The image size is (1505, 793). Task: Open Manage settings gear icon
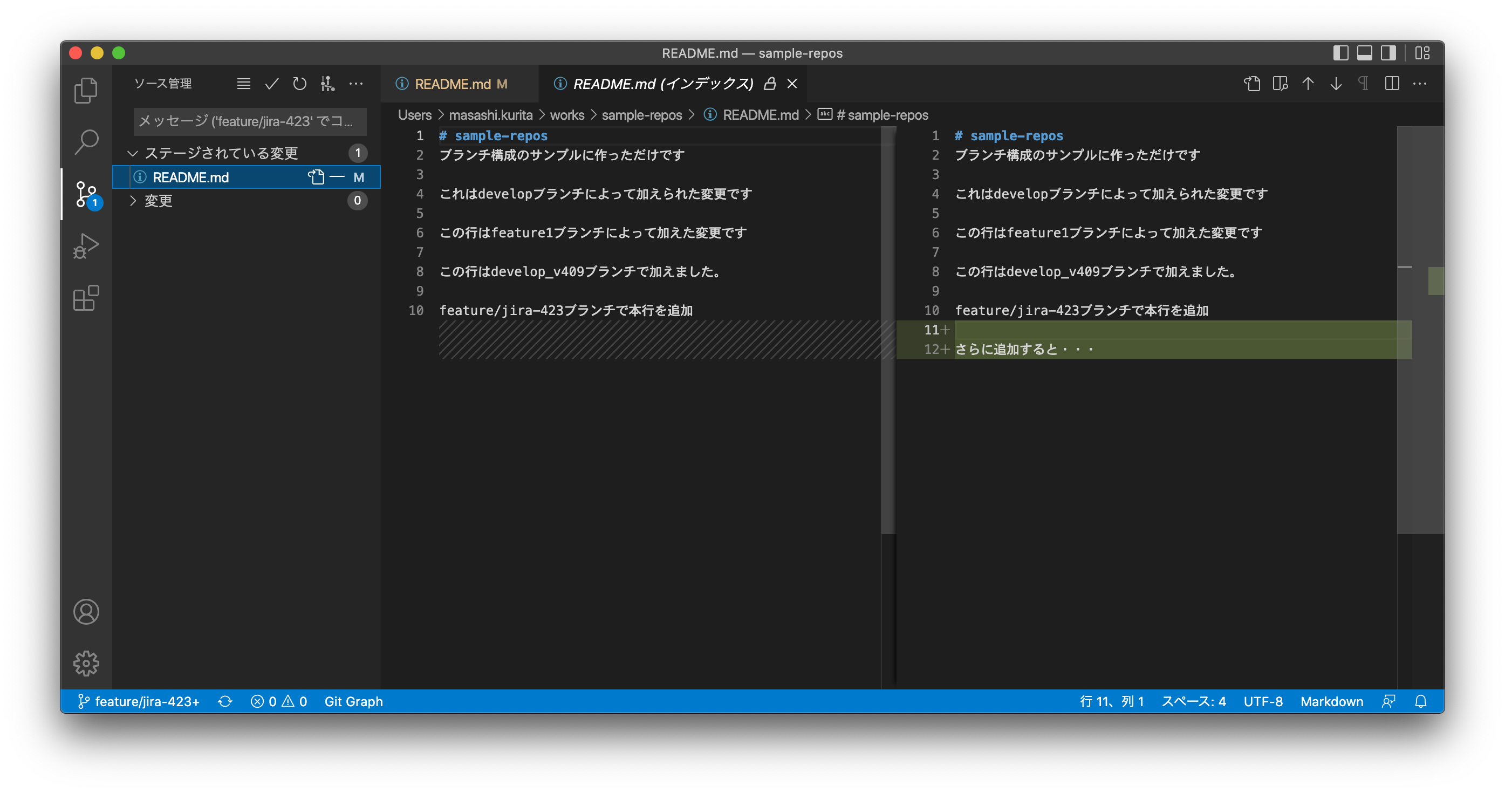86,664
